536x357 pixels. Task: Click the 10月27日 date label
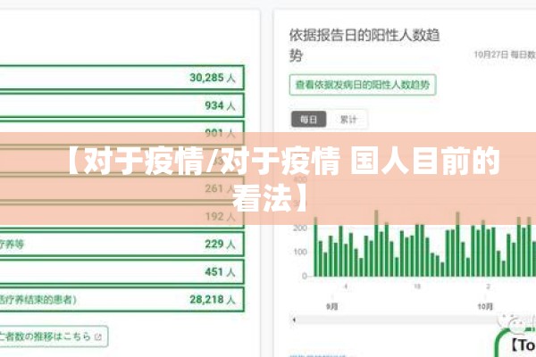pos(490,54)
